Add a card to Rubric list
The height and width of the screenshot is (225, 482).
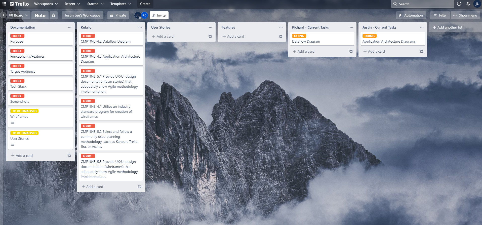[92, 187]
